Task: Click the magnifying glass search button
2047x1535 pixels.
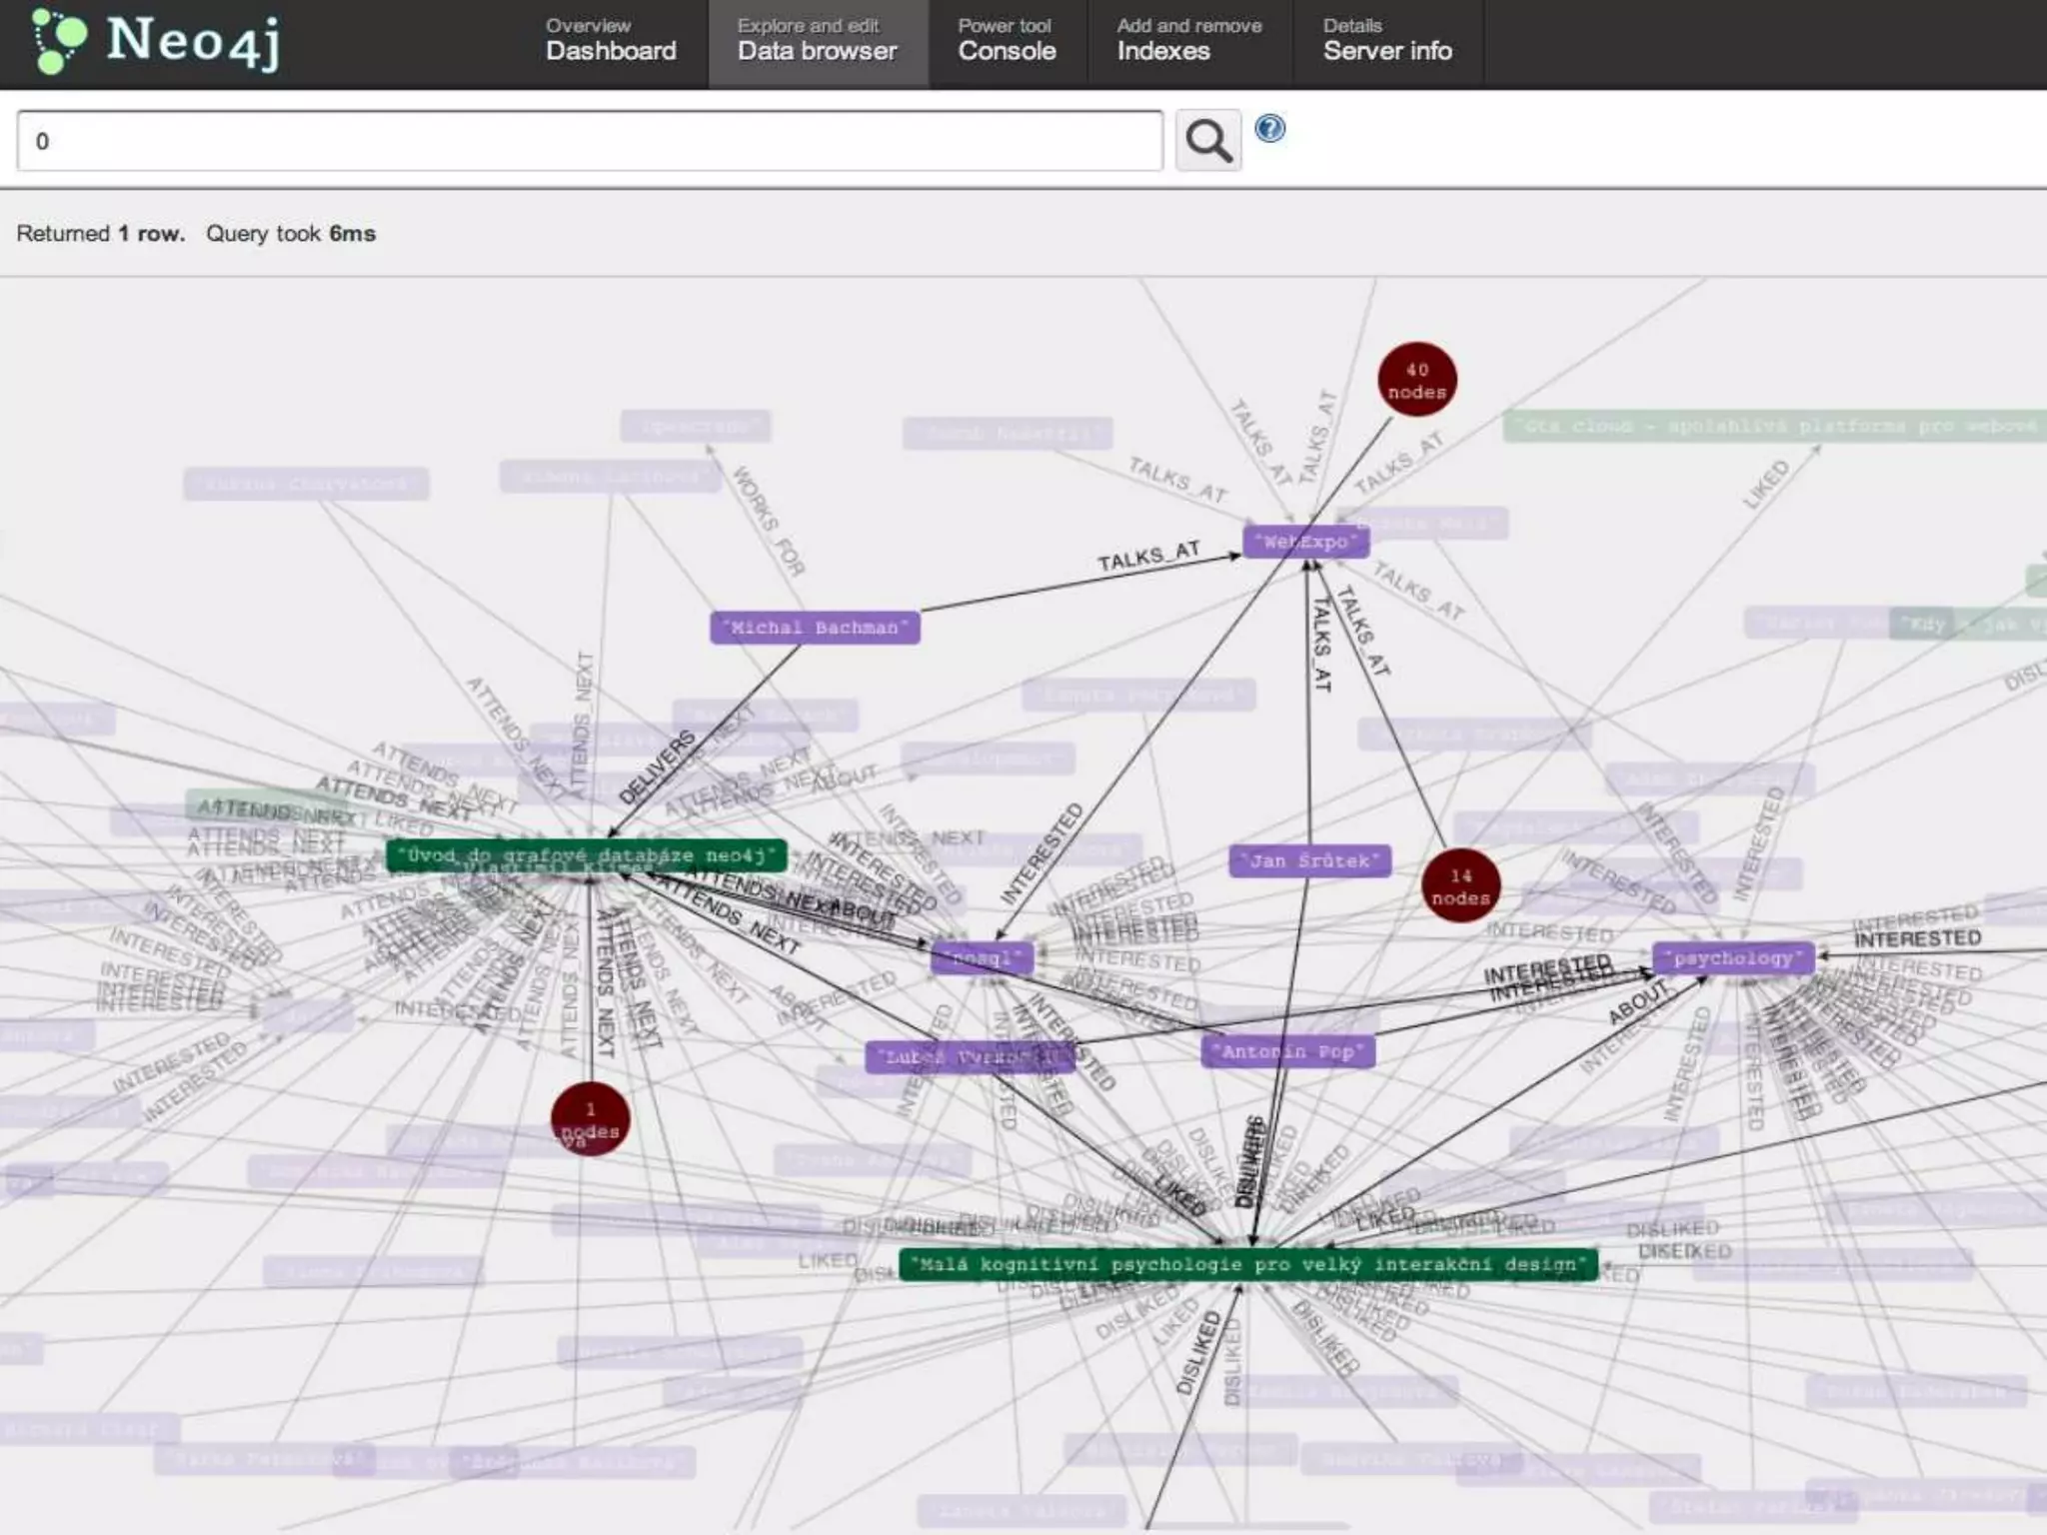Action: click(x=1207, y=141)
